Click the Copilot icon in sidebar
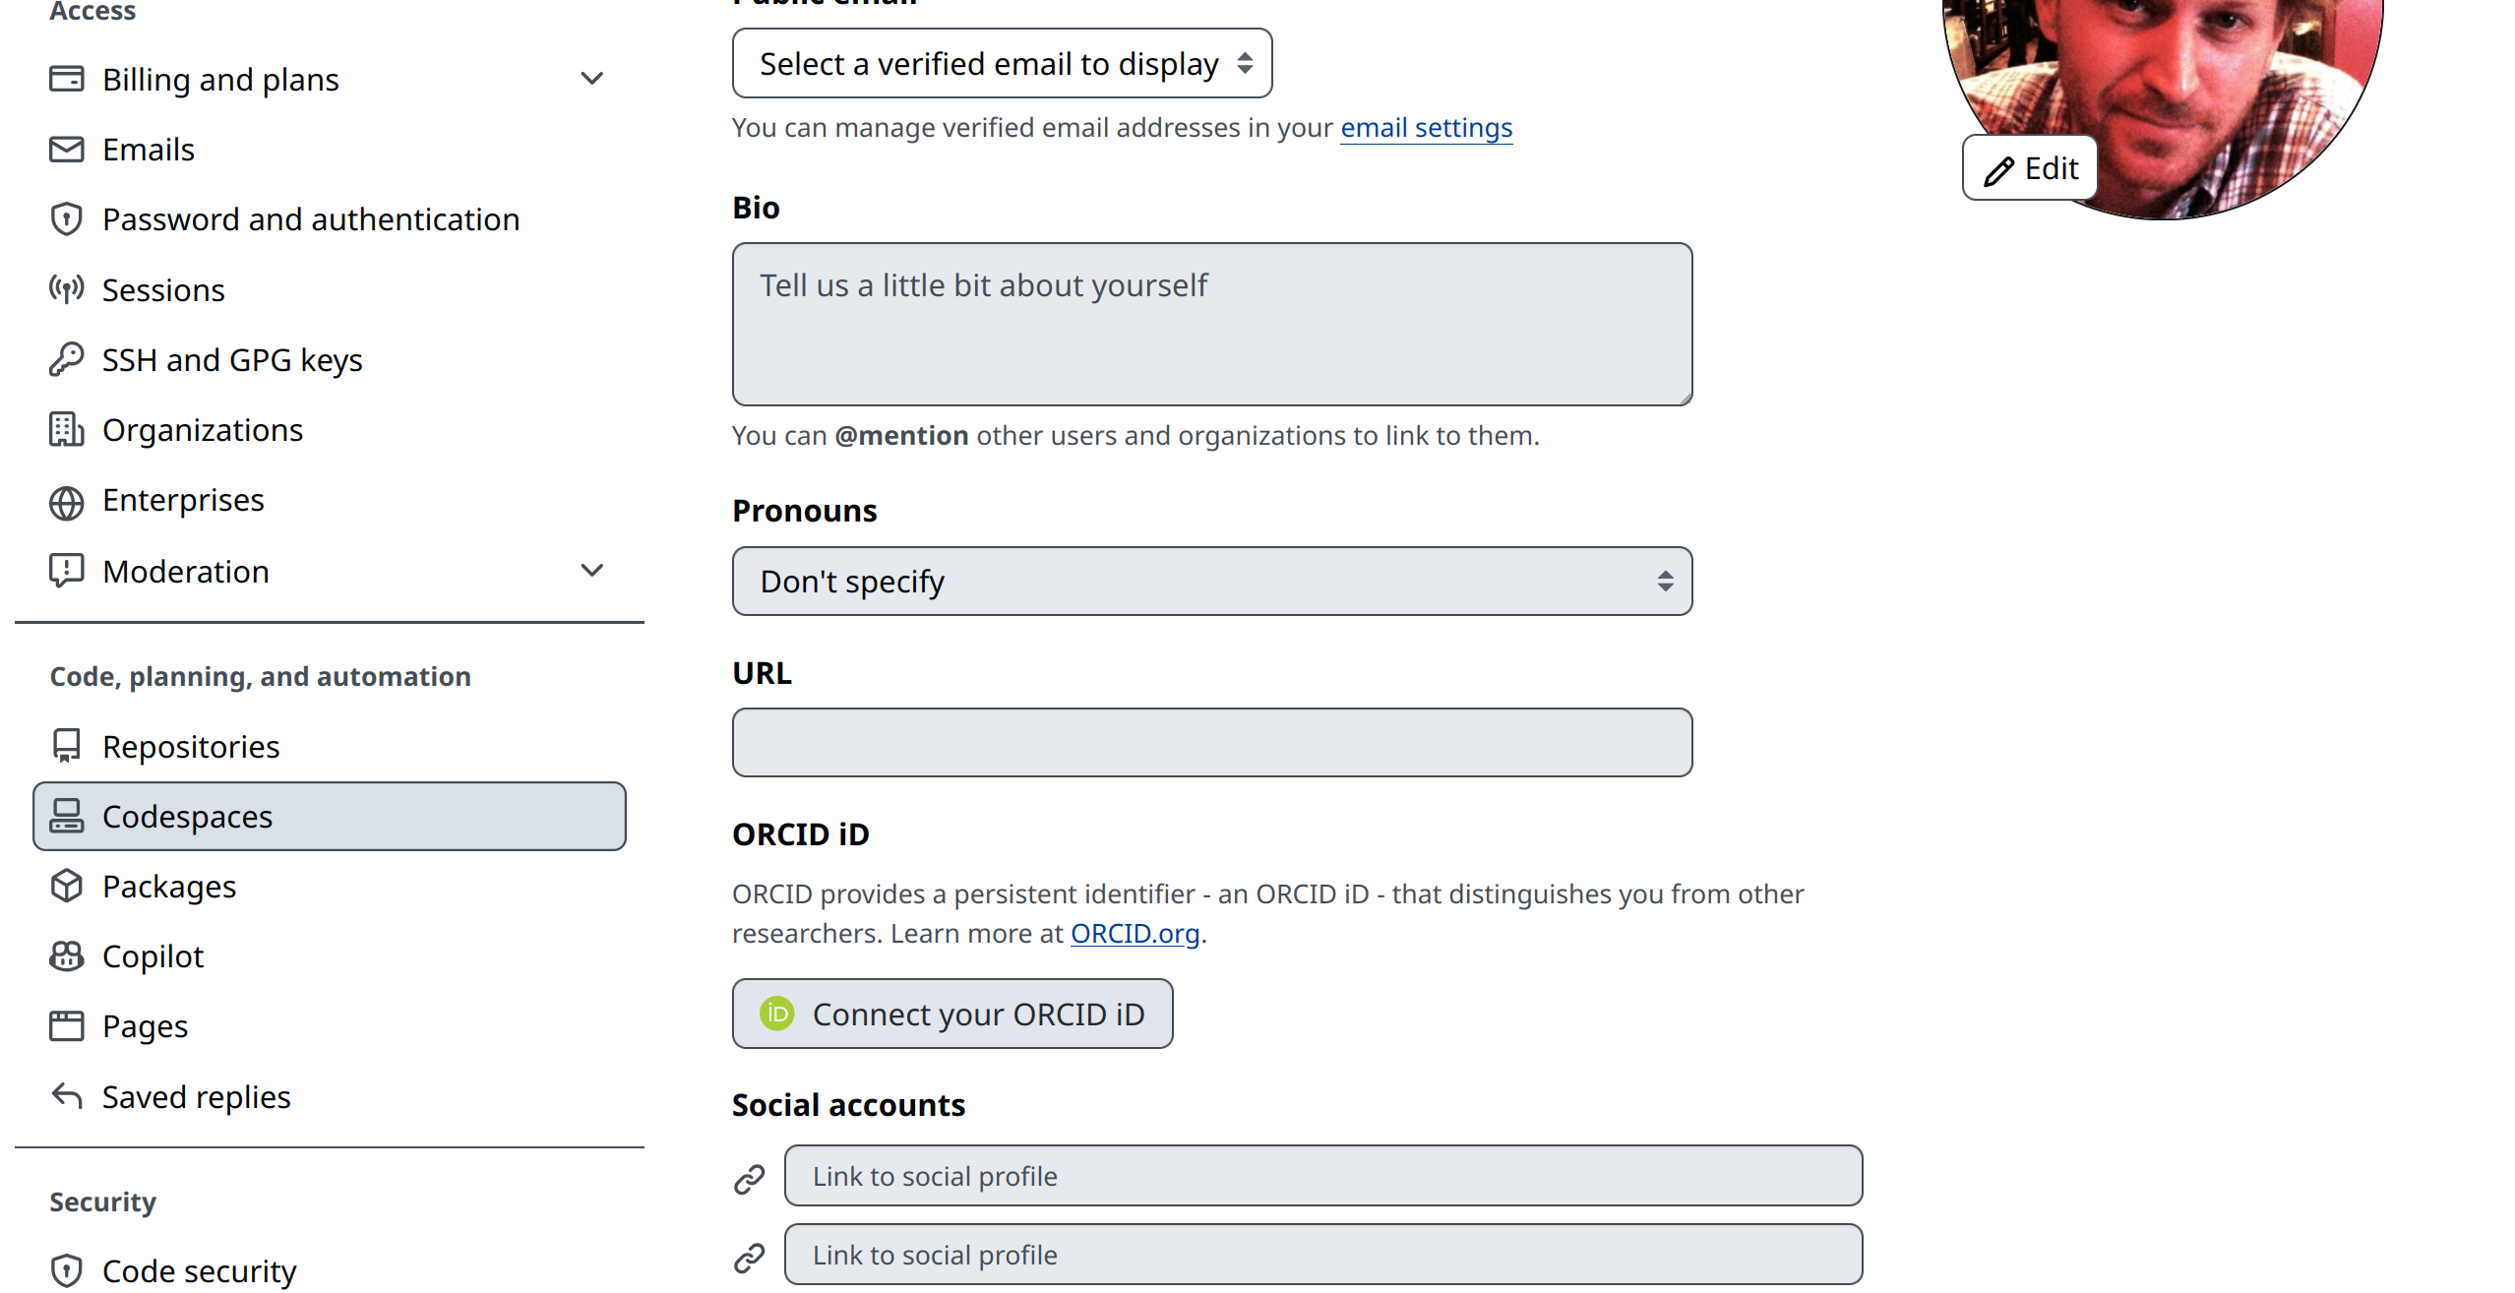This screenshot has width=2515, height=1293. (66, 956)
